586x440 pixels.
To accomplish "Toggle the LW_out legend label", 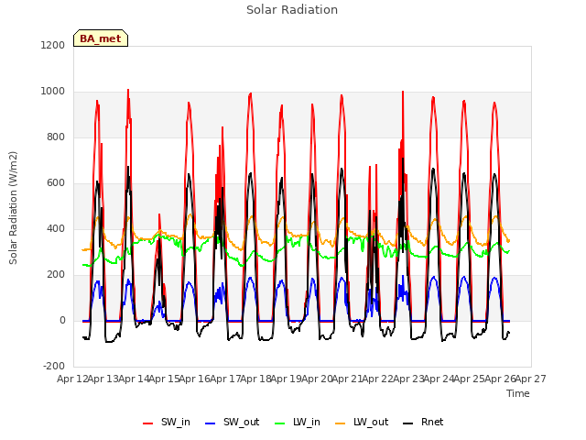I will 371,422.
